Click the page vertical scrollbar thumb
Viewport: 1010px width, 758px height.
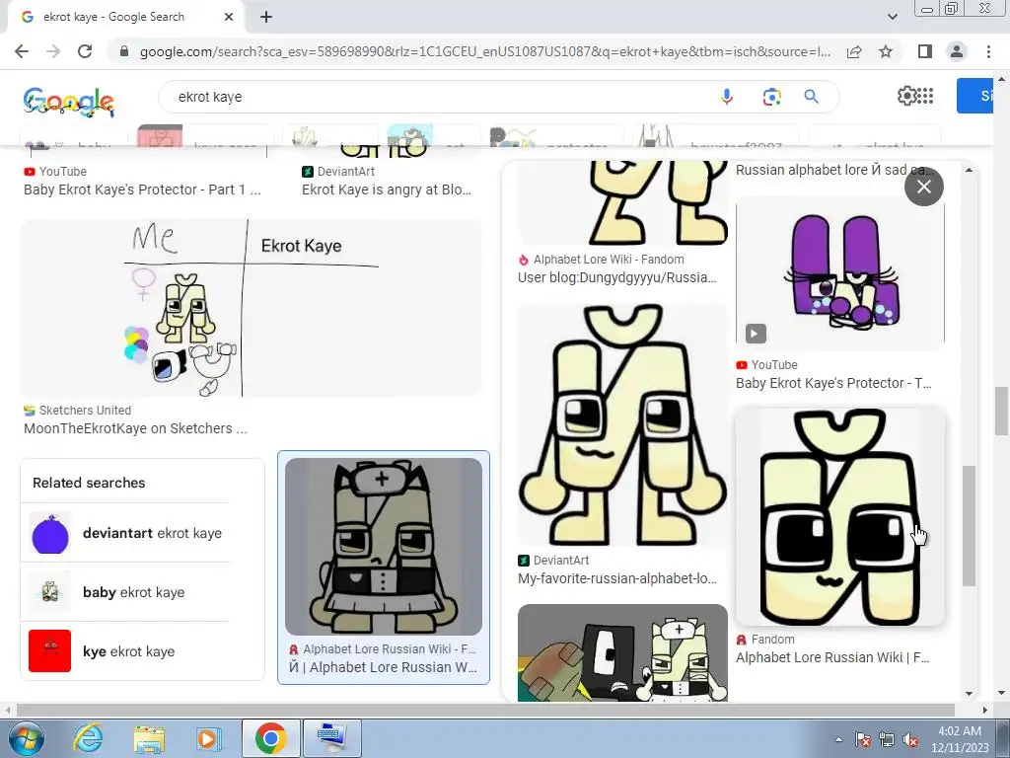click(x=1001, y=412)
